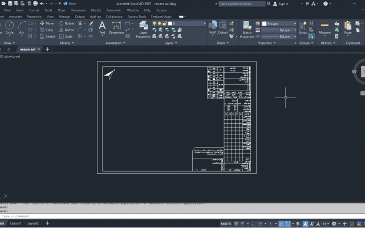Switch to the Layout1 tab
Viewport: 365px width, 228px height.
15,223
